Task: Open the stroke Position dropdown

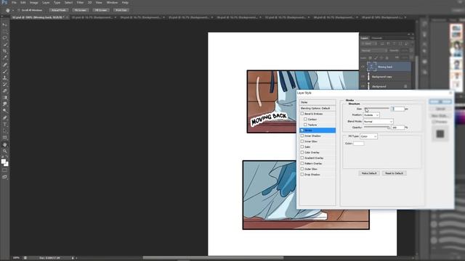Action: [x=371, y=115]
